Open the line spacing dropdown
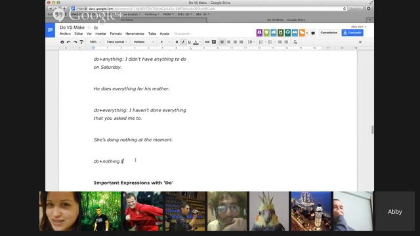This screenshot has height=236, width=420. (x=251, y=42)
